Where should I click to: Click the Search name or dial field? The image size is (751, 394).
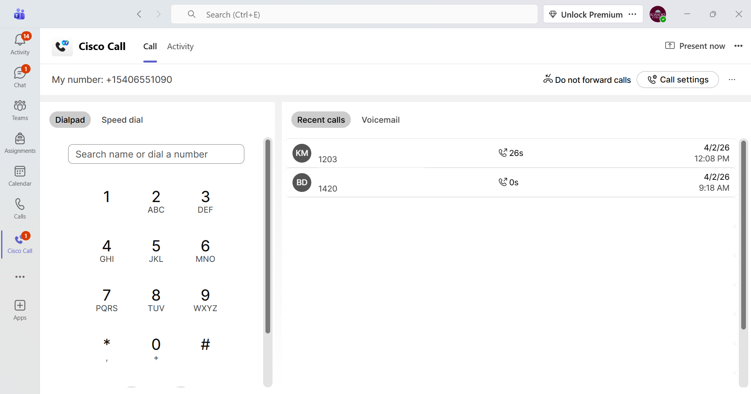[x=156, y=154]
